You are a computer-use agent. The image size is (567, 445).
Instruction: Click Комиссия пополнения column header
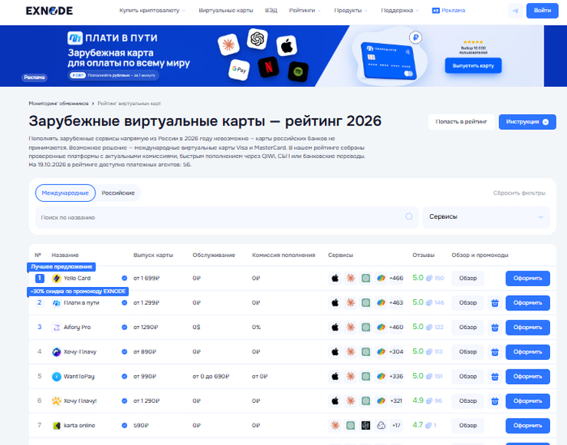(283, 255)
